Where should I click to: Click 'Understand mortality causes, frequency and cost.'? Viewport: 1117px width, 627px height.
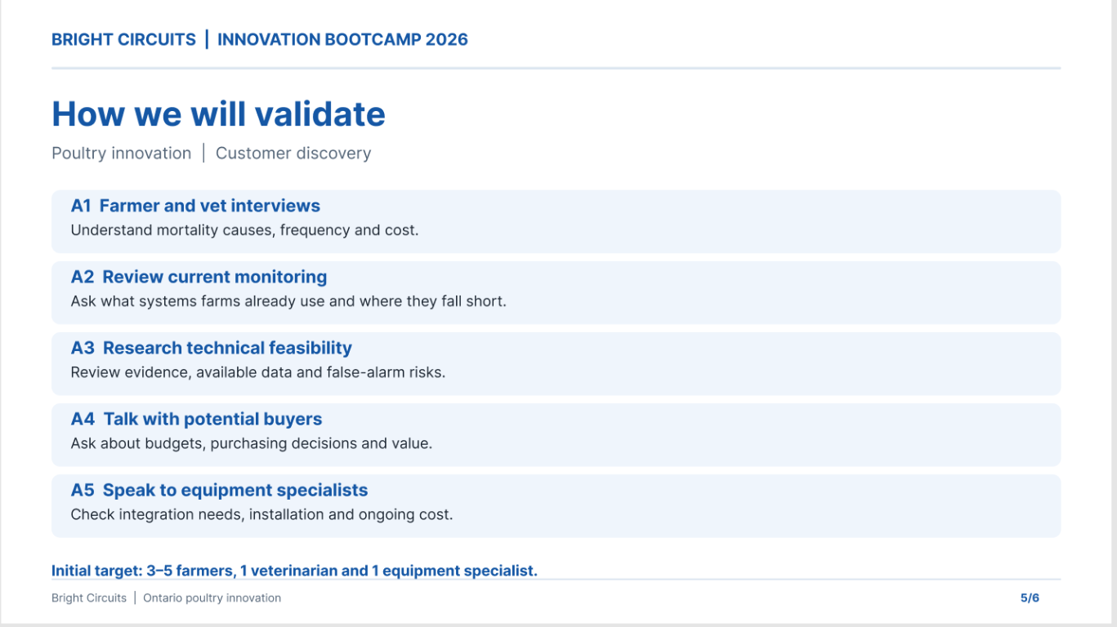point(244,230)
